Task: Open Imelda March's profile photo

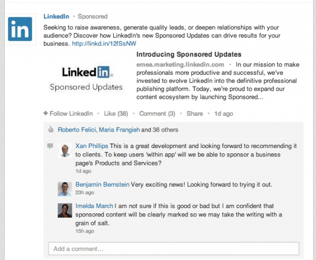Action: coord(65,211)
